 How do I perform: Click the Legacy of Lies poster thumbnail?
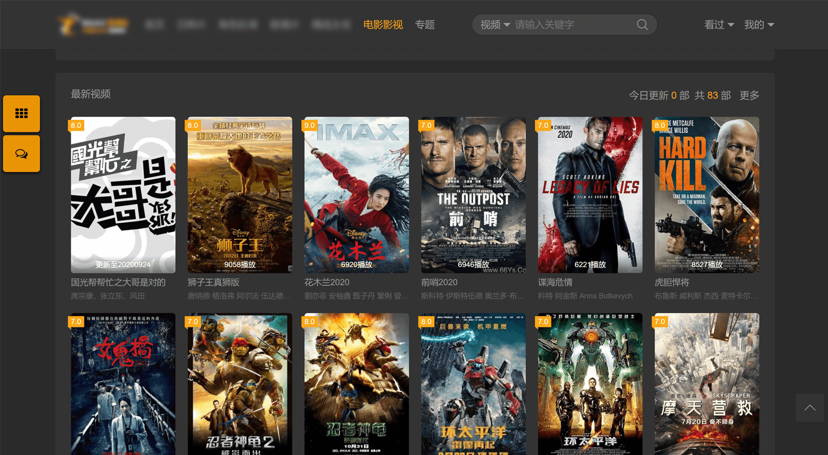590,195
